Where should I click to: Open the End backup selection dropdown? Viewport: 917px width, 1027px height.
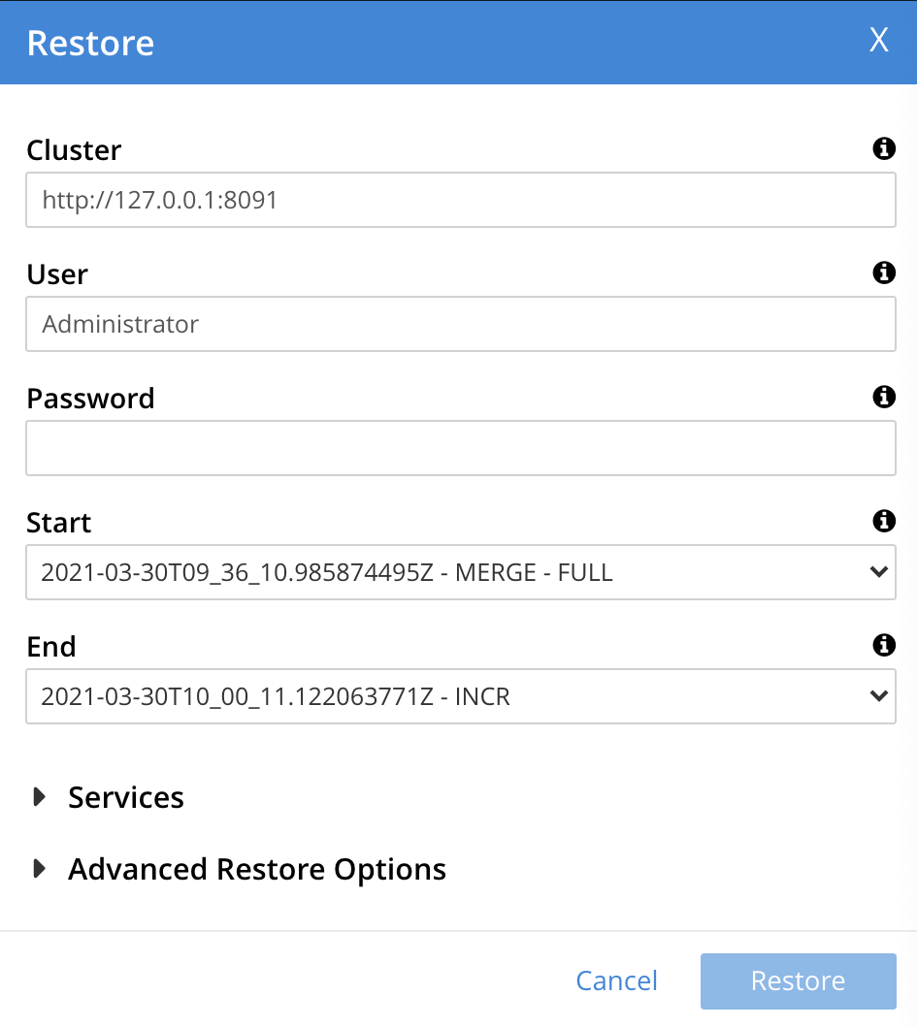[x=461, y=696]
